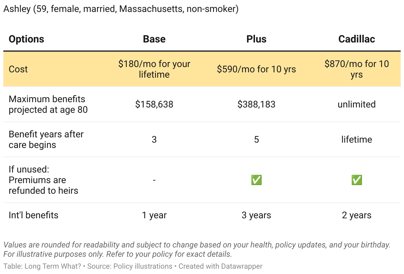Screen dimensions: 404x274
Task: Click the green checkmark under Plus column
Action: [x=256, y=180]
